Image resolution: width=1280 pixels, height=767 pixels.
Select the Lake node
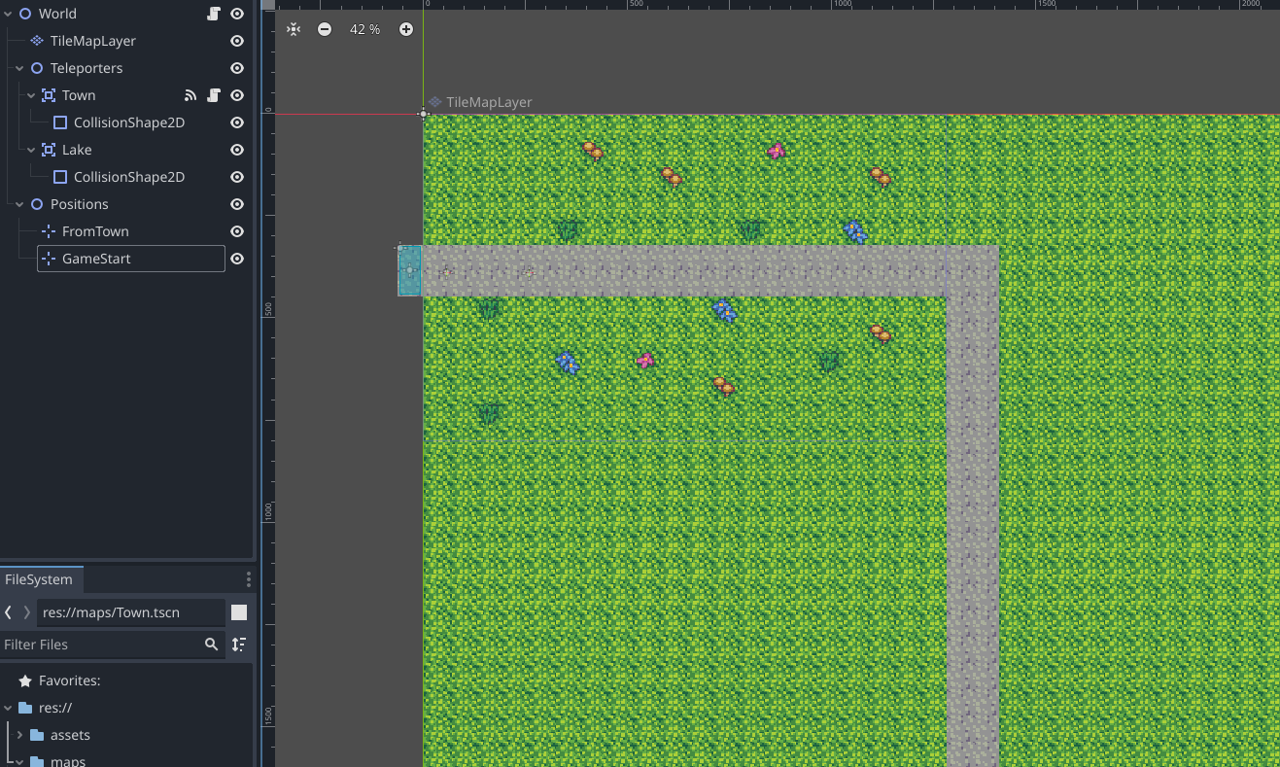[77, 150]
